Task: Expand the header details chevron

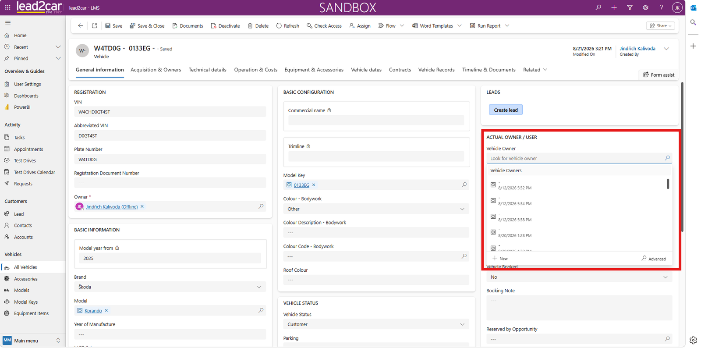Action: point(666,49)
